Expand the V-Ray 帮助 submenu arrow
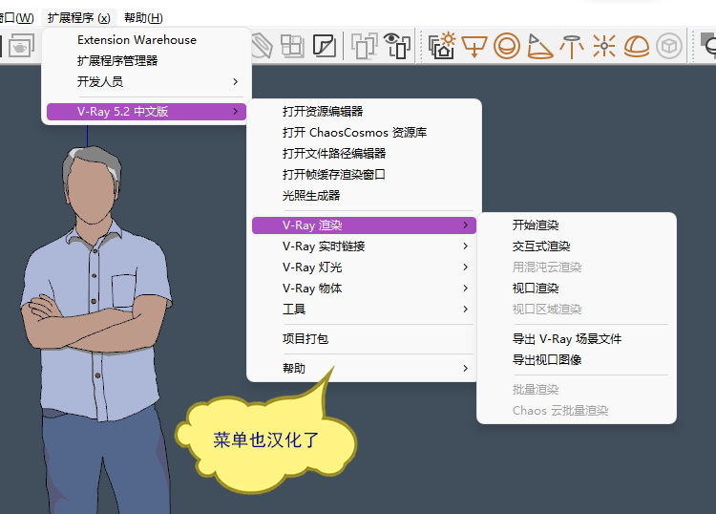The width and height of the screenshot is (716, 514). tap(465, 368)
